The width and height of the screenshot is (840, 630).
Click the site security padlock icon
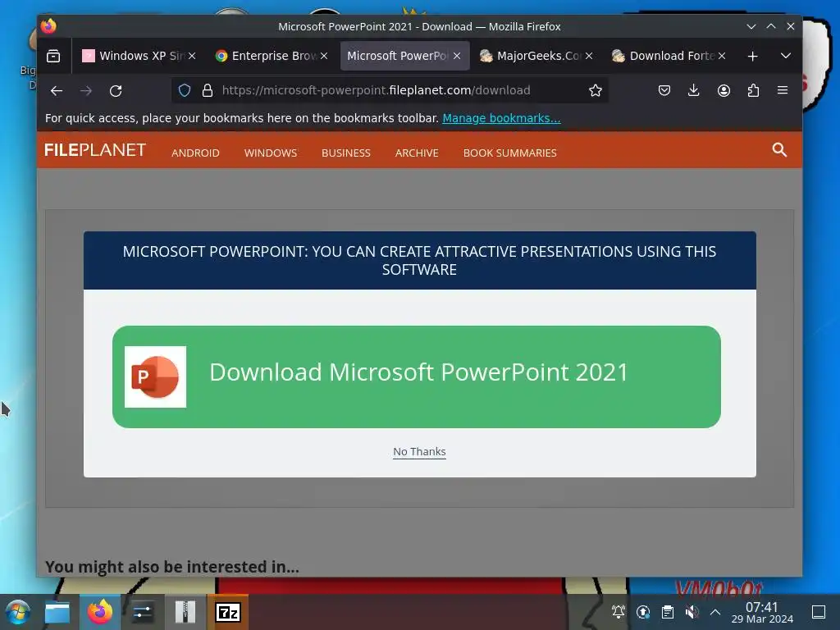pos(208,90)
